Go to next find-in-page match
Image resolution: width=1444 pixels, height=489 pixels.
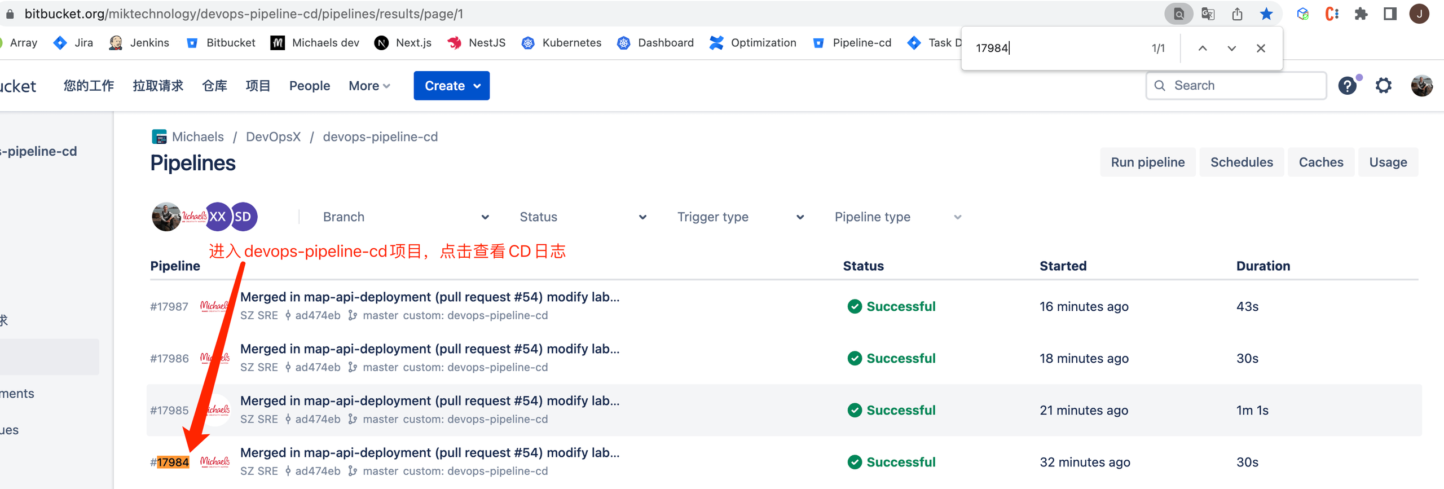[x=1231, y=49]
